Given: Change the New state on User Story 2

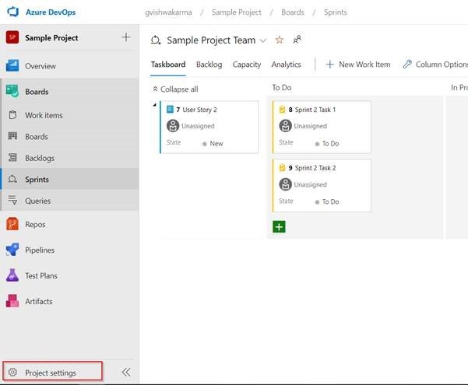Looking at the screenshot, I should click(213, 143).
